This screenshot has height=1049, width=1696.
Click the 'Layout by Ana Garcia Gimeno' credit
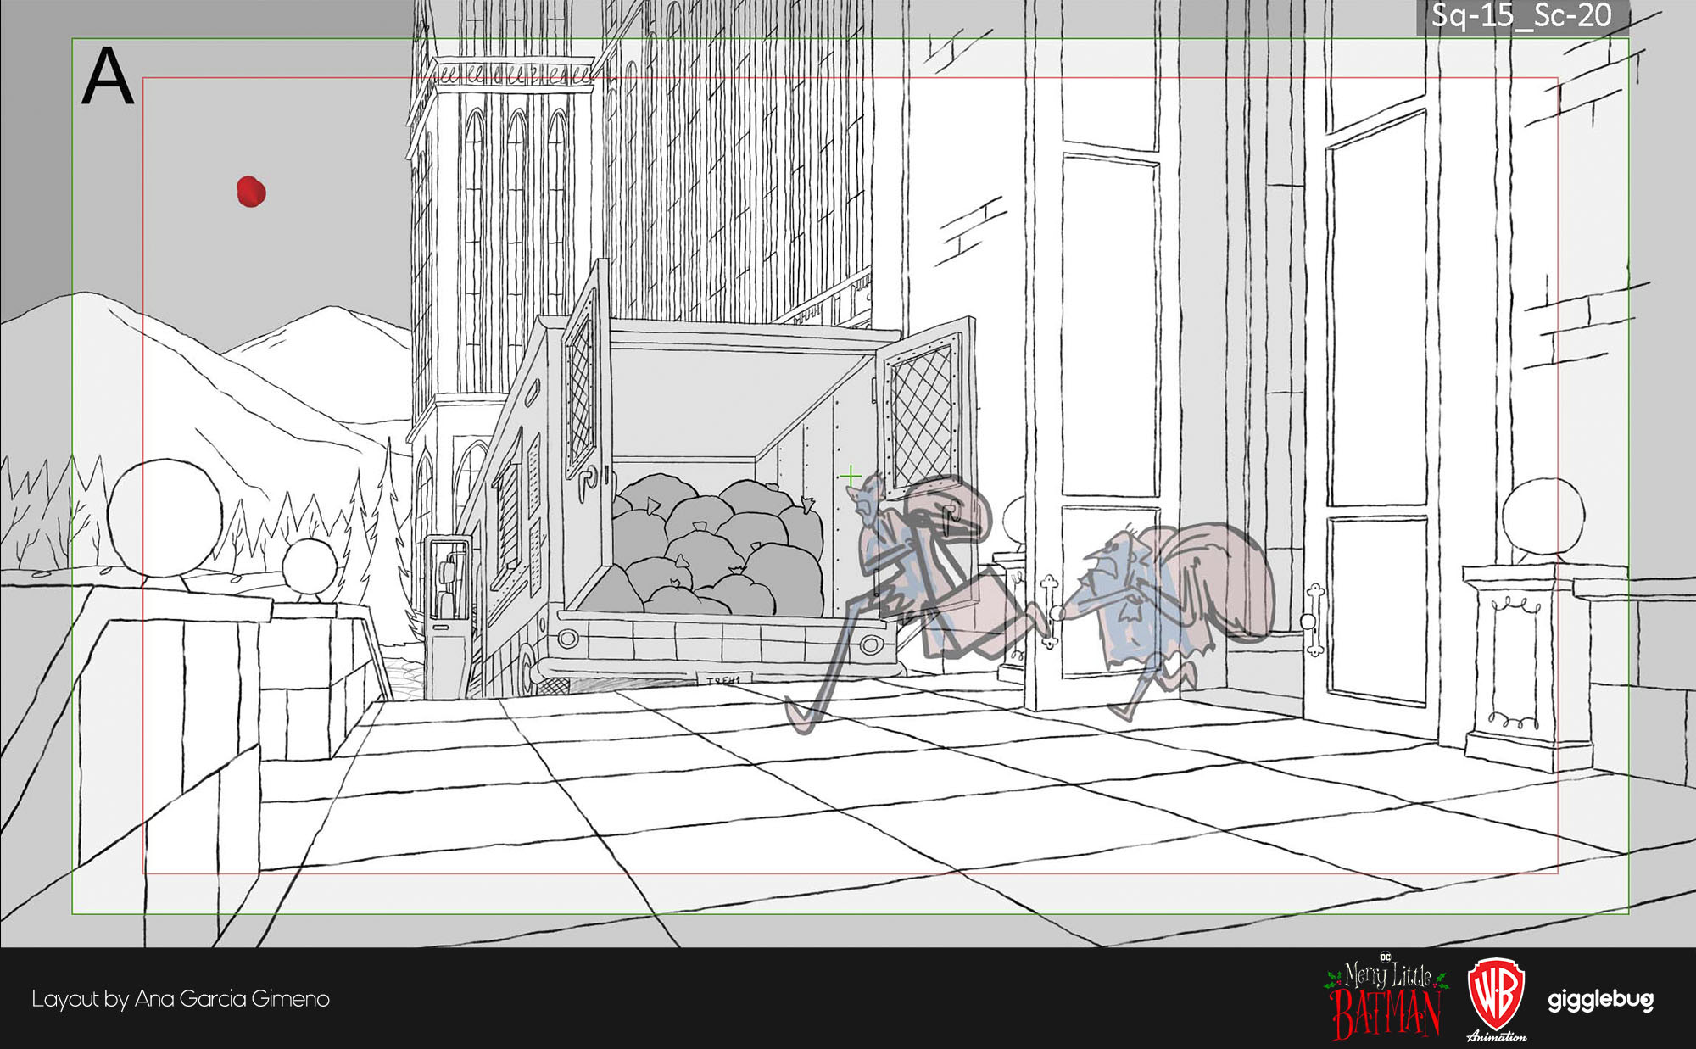coord(181,999)
